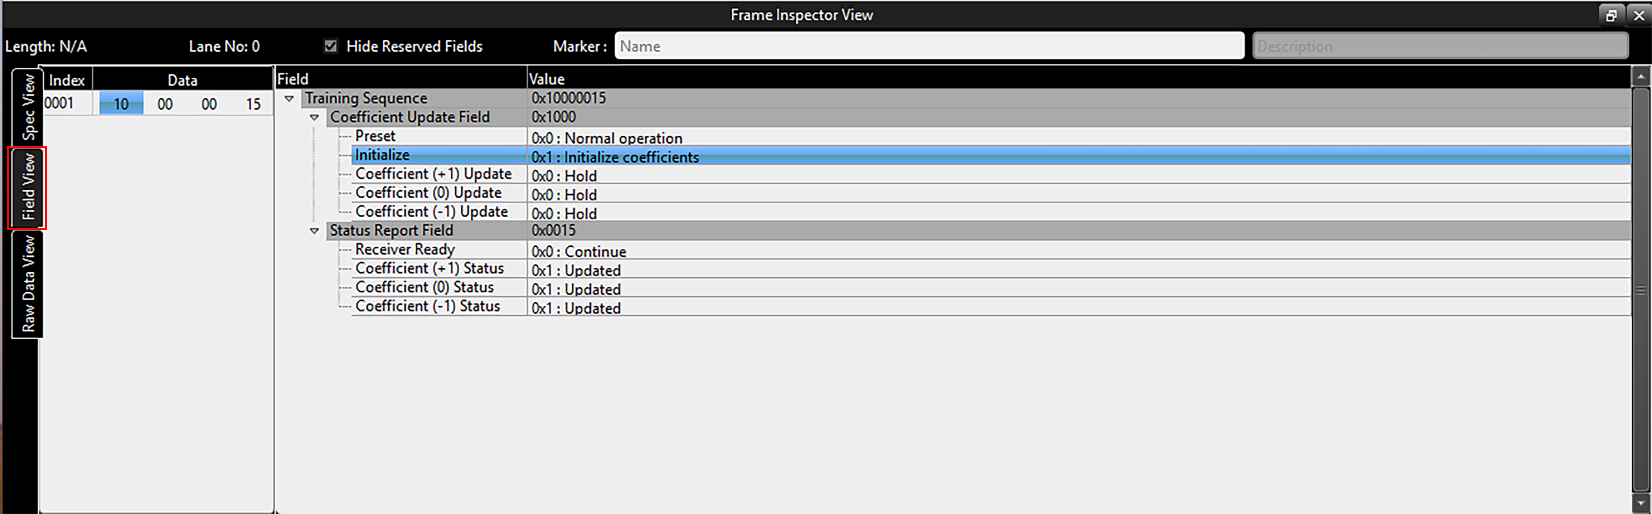This screenshot has width=1652, height=514.
Task: Switch to the Raw Data View tab
Action: point(27,283)
